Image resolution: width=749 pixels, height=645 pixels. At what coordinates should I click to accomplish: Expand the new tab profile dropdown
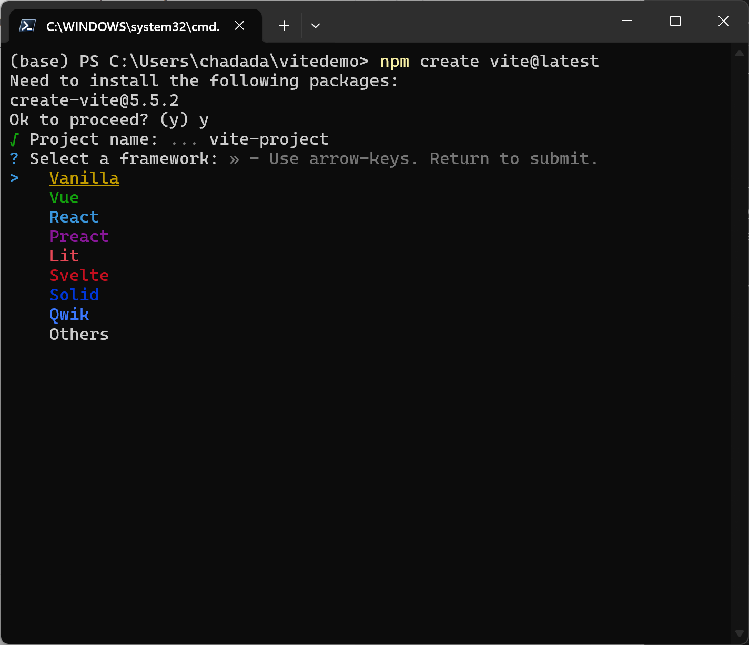point(316,26)
